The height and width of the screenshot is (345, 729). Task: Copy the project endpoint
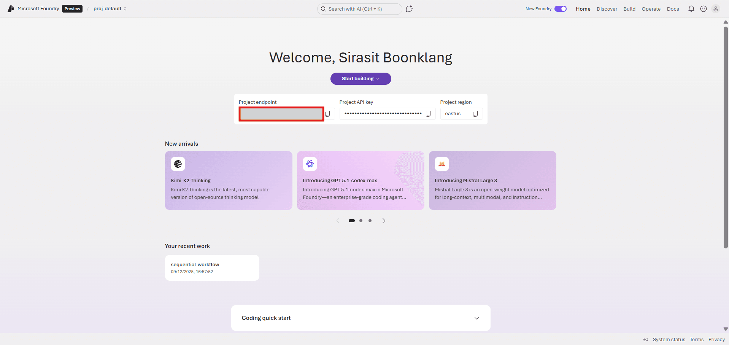click(x=328, y=114)
